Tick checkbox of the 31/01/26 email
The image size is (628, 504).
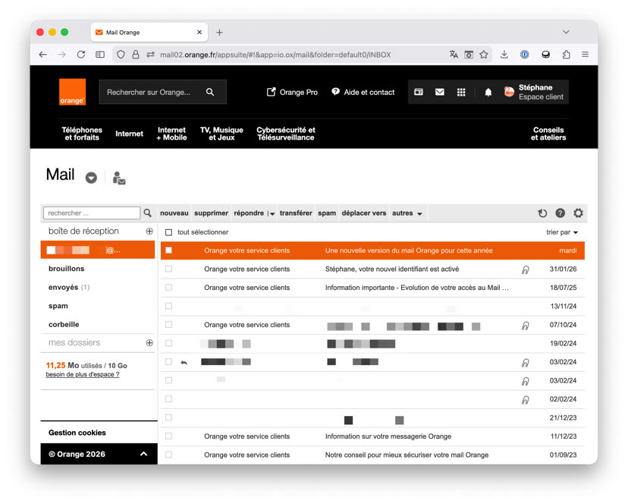coord(168,269)
